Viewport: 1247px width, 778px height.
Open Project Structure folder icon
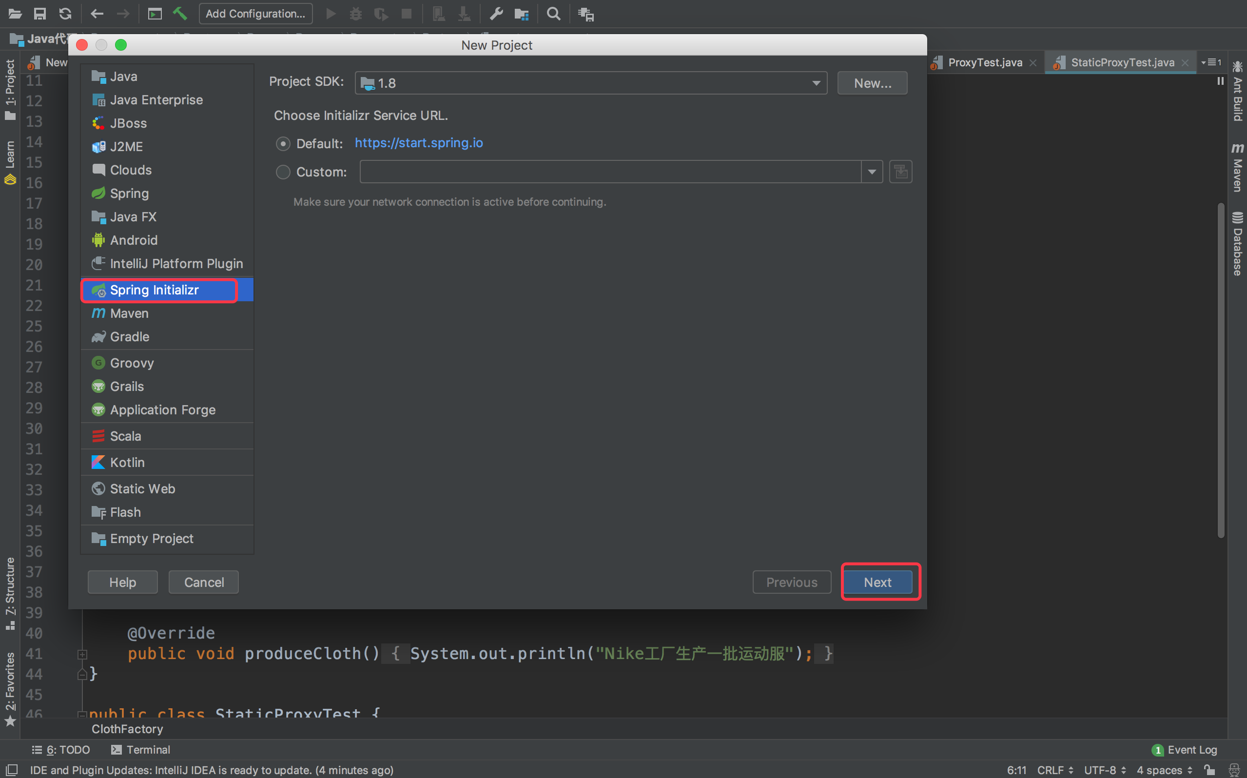click(x=521, y=14)
